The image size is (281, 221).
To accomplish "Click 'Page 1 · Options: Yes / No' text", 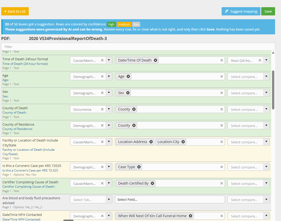I will [x=19, y=175].
